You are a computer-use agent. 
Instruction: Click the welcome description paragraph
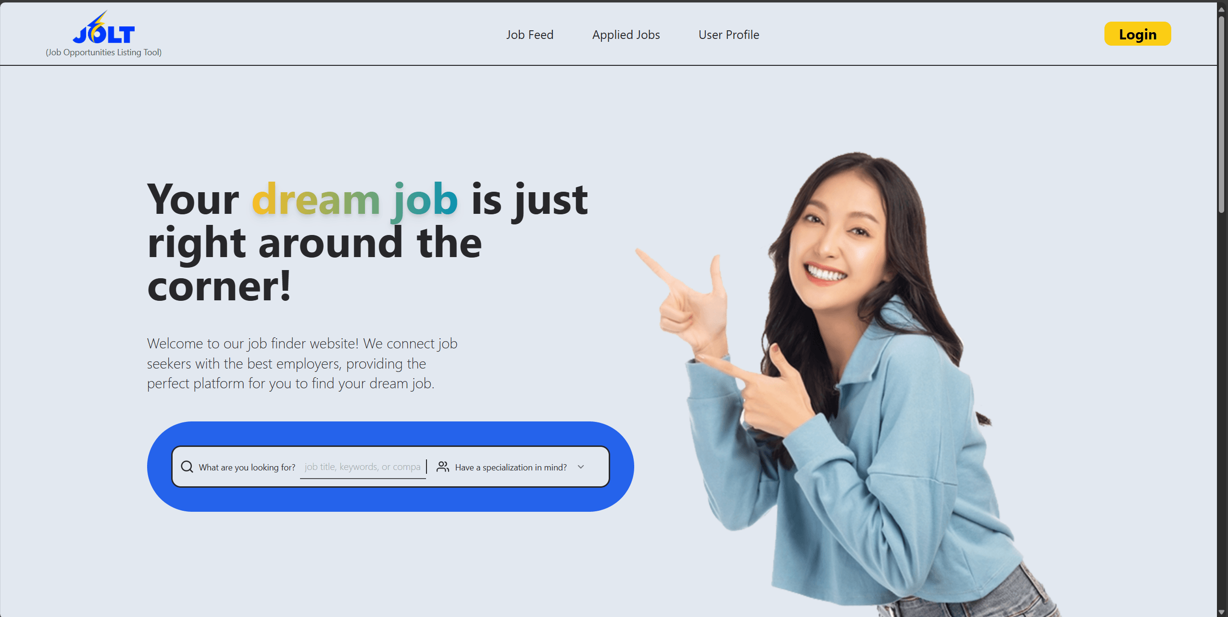302,363
